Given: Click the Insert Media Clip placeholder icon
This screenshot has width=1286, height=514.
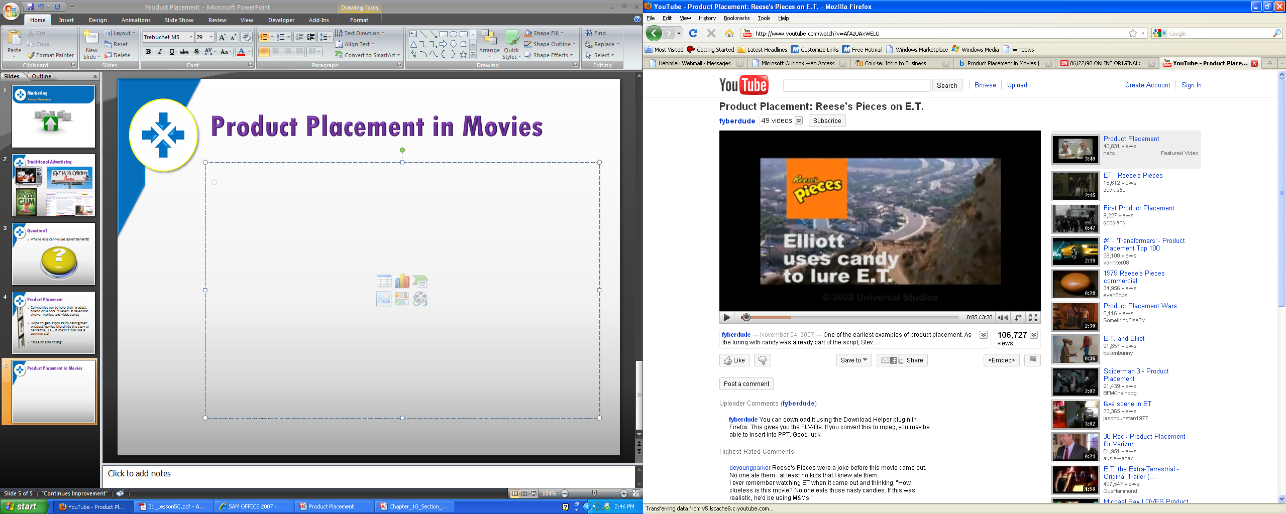Looking at the screenshot, I should [420, 299].
